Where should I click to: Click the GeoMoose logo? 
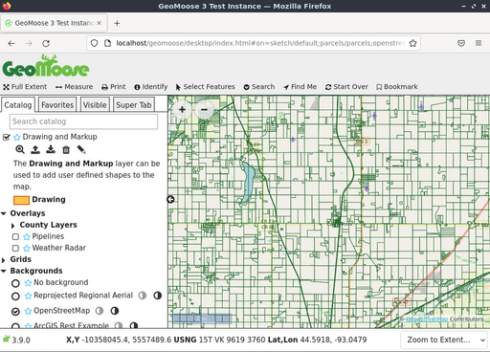(x=46, y=66)
